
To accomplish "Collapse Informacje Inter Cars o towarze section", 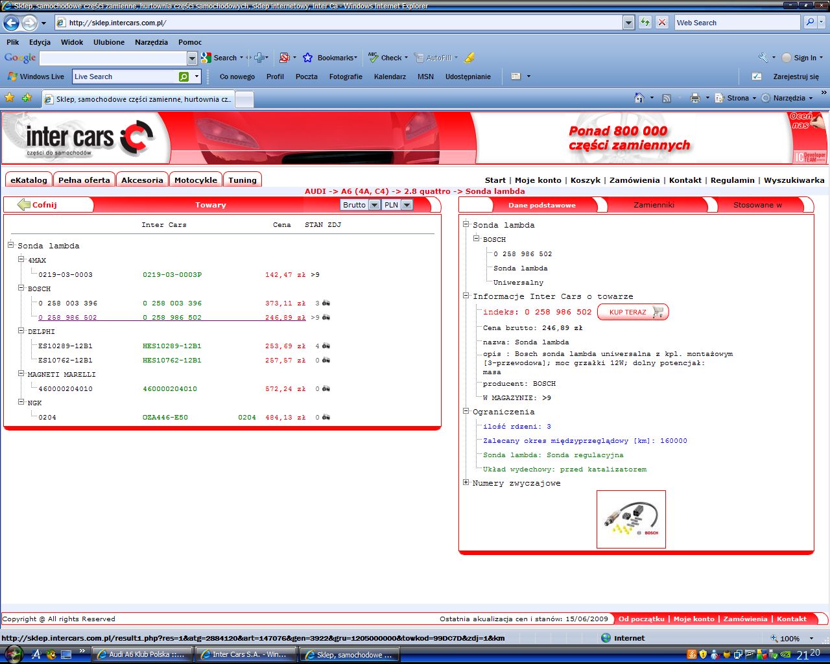I will click(x=466, y=296).
